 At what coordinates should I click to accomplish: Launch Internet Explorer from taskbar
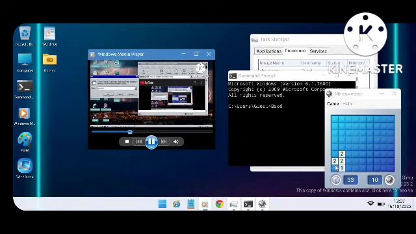176,203
